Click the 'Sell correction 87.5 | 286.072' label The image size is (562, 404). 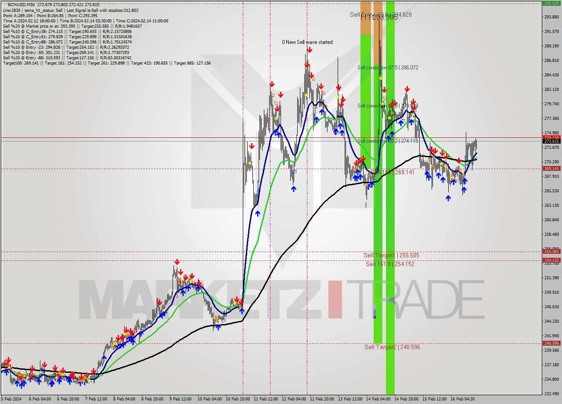click(x=388, y=68)
